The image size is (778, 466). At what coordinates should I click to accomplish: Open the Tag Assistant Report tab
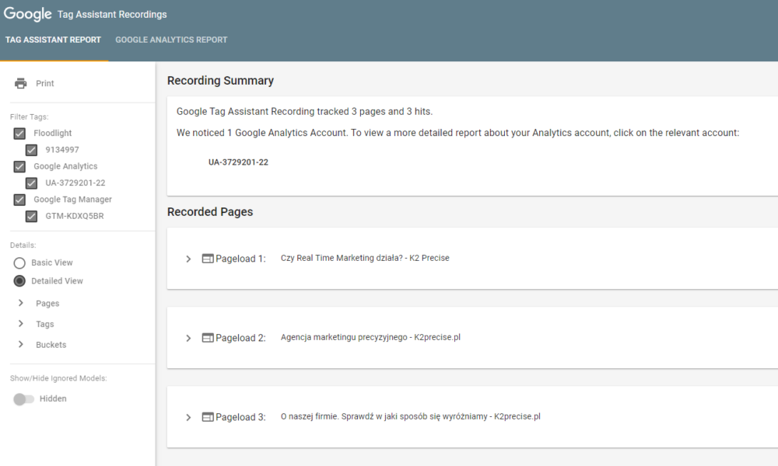point(53,40)
